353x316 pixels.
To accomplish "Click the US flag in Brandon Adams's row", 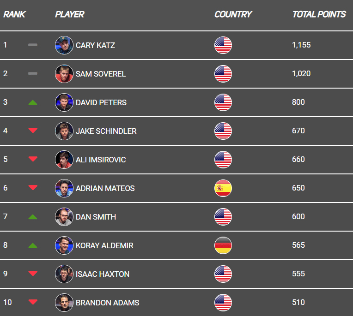I will tap(223, 303).
